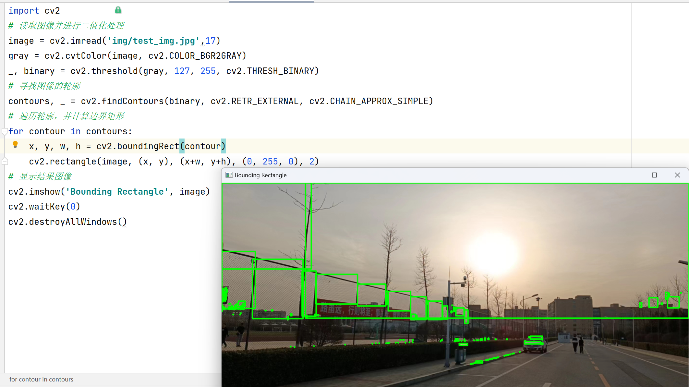Screen dimensions: 689x387
Task: Click the destroyAllWindows call
Action: (x=73, y=222)
